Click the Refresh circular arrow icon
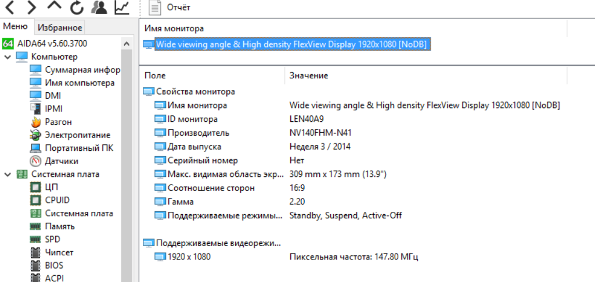 77,7
